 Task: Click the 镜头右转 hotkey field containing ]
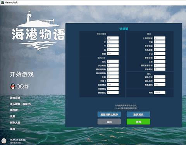pos(160,81)
